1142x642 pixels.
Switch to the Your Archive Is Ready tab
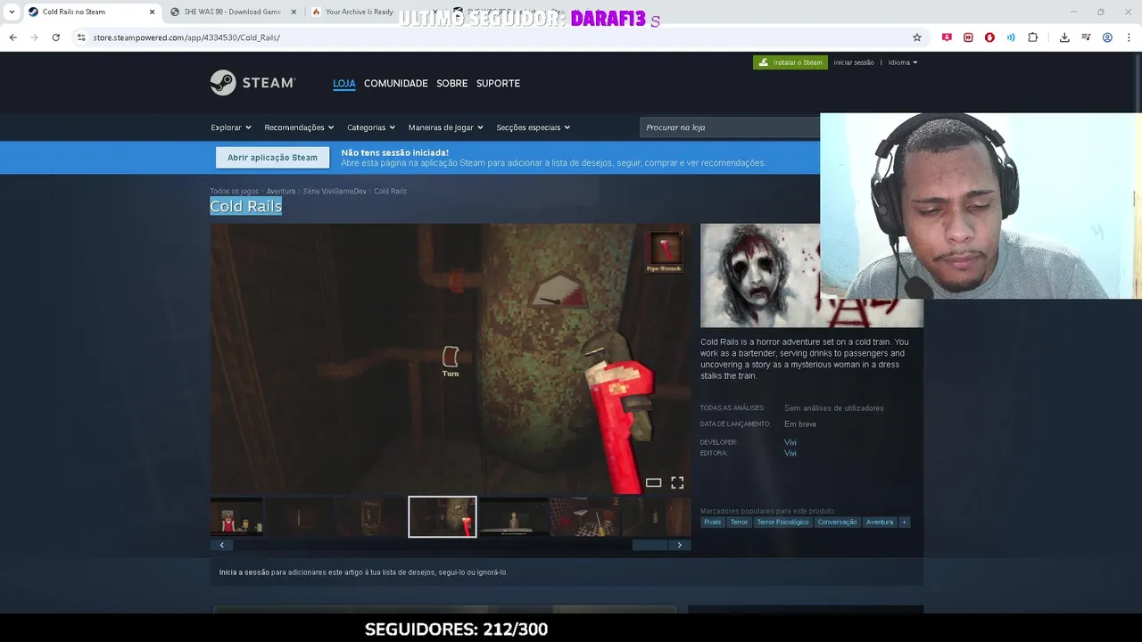point(359,12)
